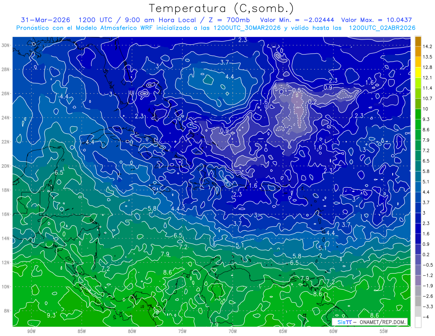Viewport: 435px width, 336px height.
Task: Click the Valor Max. = 10.0437 text
Action: tap(376, 20)
